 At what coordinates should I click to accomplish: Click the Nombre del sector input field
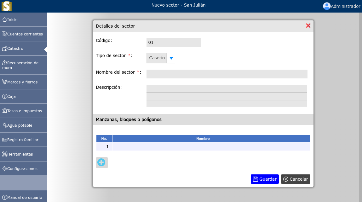(x=227, y=74)
